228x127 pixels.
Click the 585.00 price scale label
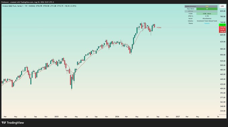[223, 49]
